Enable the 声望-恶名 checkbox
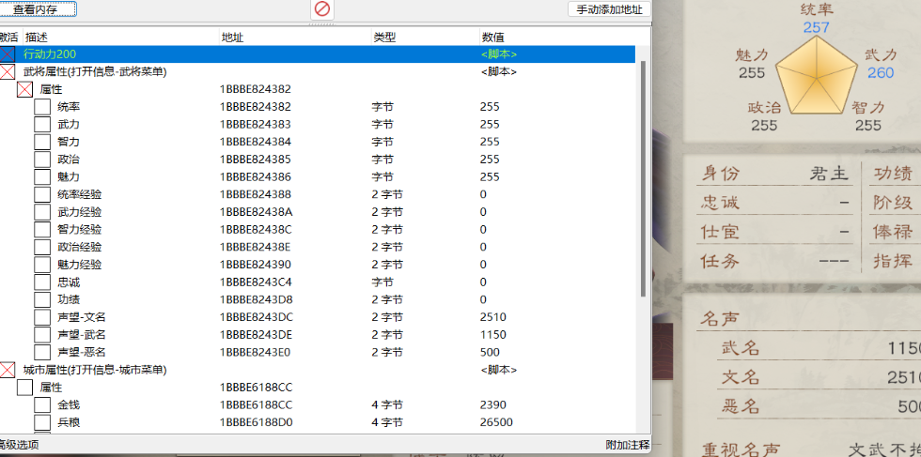The image size is (921, 457). click(42, 353)
